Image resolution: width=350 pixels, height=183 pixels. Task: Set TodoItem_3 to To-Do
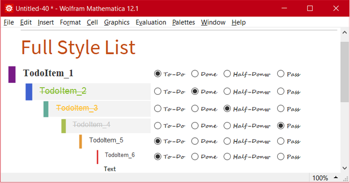(157, 108)
